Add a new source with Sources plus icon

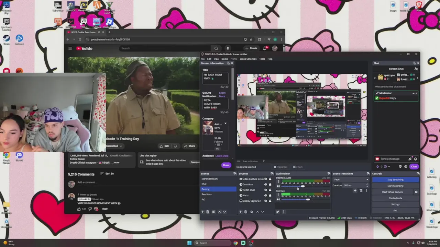pyautogui.click(x=240, y=212)
